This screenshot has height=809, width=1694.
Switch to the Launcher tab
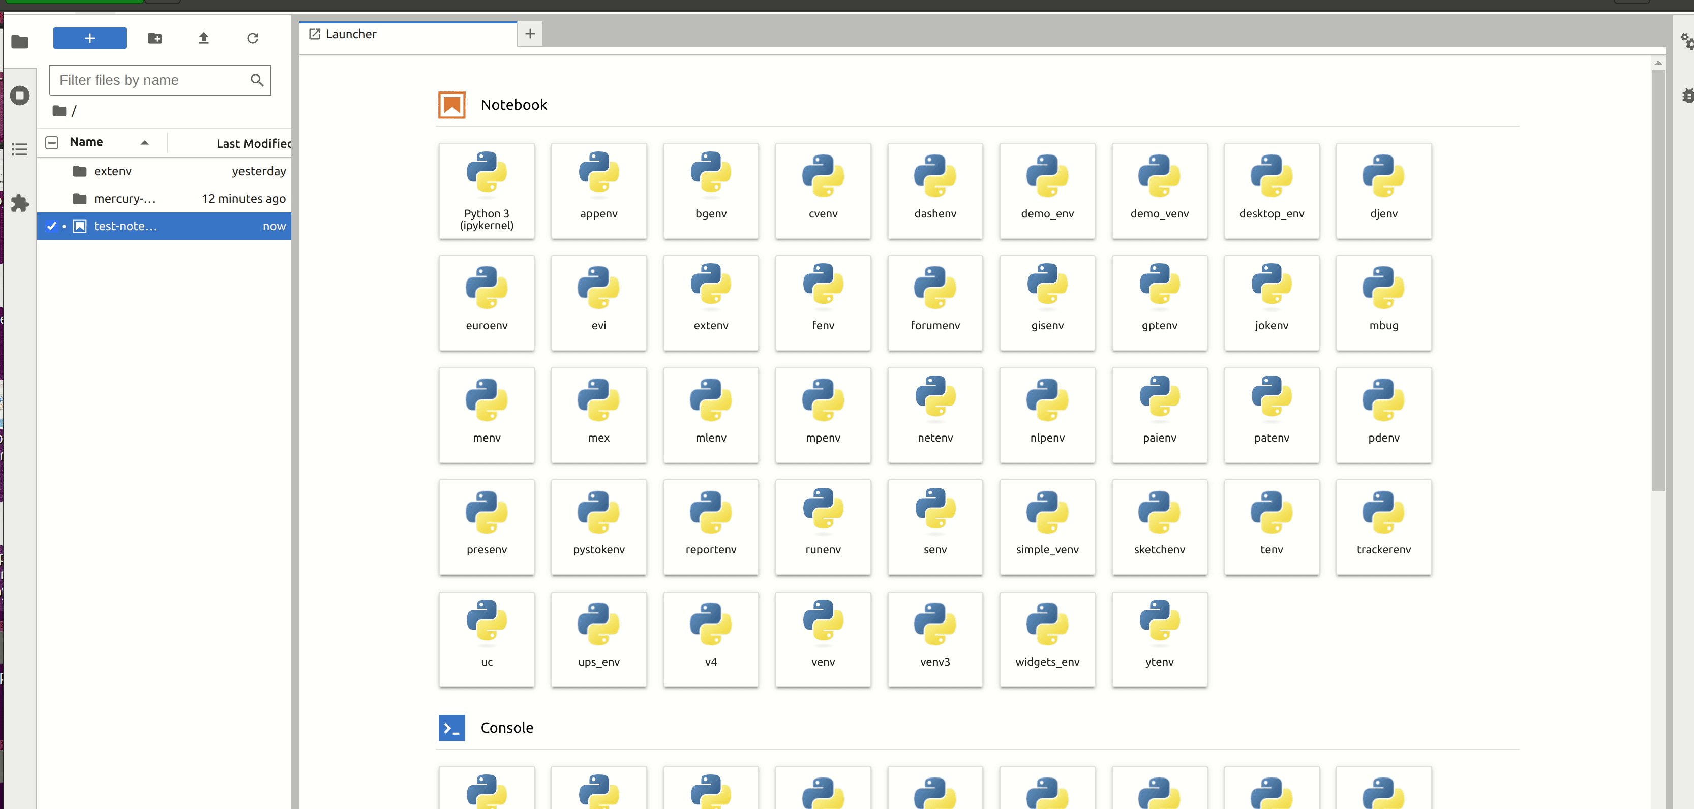tap(350, 34)
